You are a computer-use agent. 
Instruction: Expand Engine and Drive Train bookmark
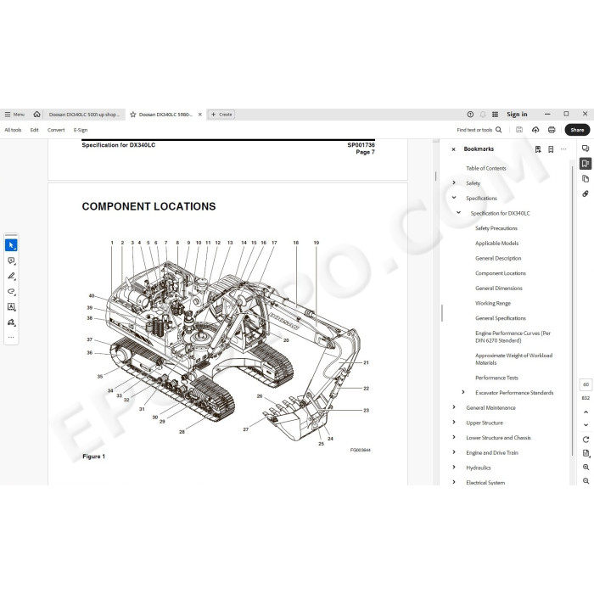pos(454,452)
